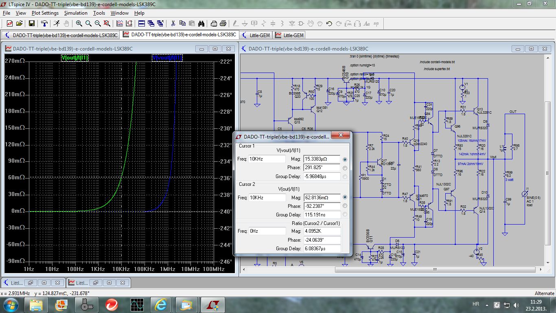Click taskbar clock 11:29
The height and width of the screenshot is (313, 556).
coord(536,302)
